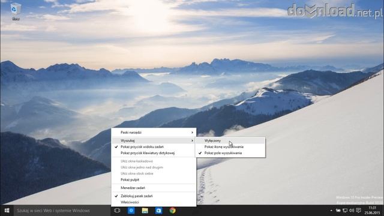This screenshot has width=384, height=216.
Task: Open File Explorer from taskbar
Action: click(x=145, y=211)
